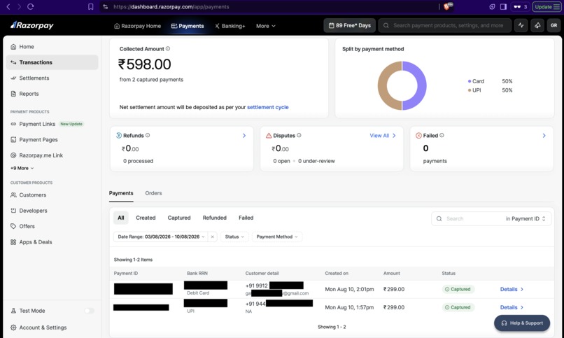Open Developers in the sidebar

point(52,211)
